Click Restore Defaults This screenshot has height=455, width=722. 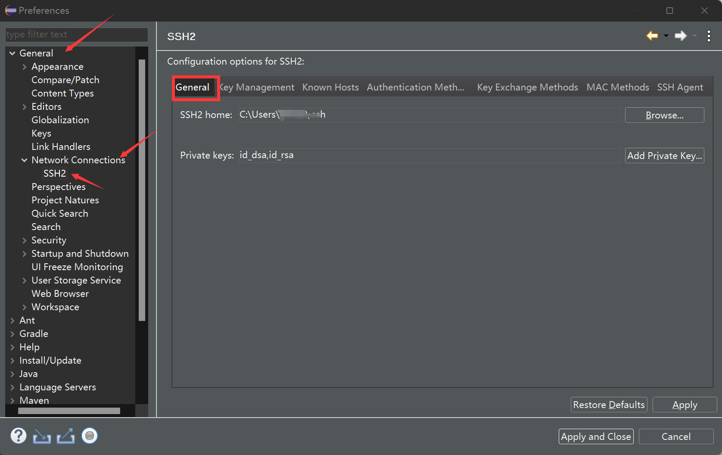tap(609, 405)
